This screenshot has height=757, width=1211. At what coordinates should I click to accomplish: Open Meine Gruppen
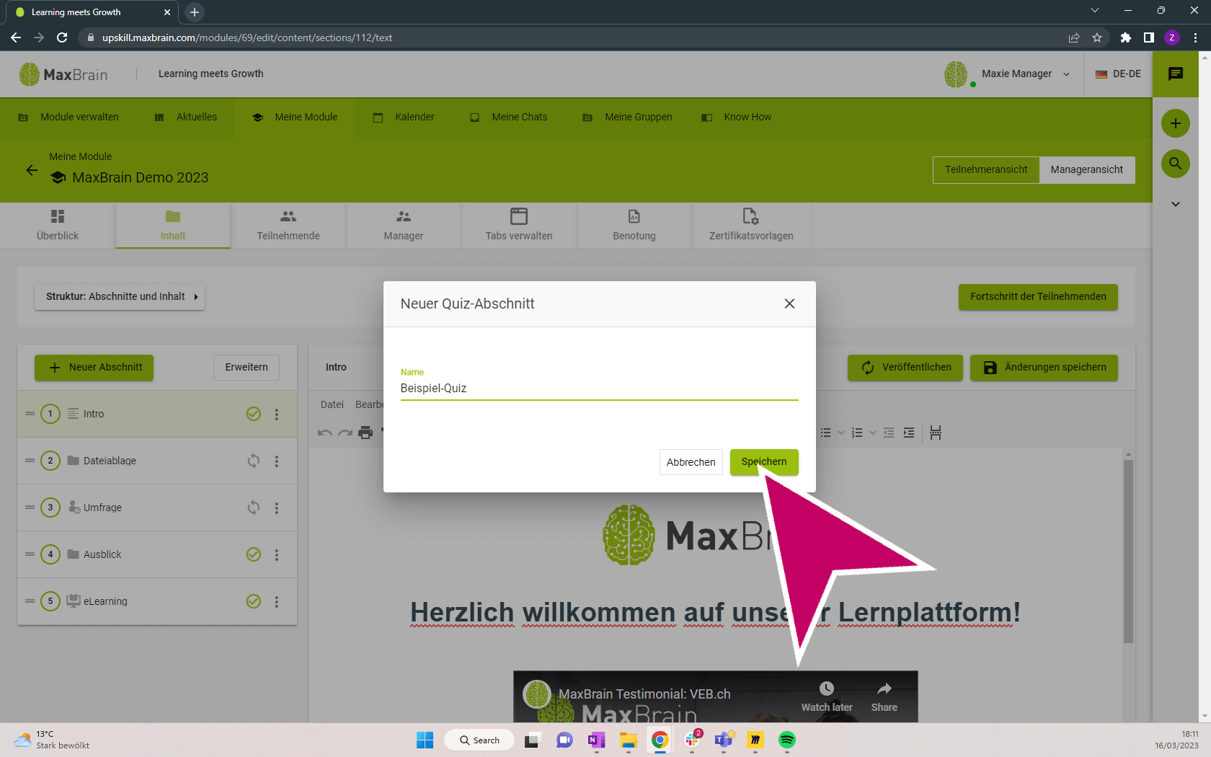coord(627,117)
